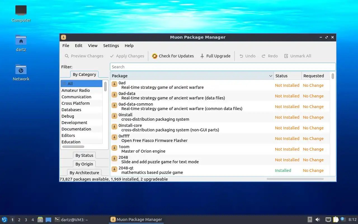Select the Communication category

[81, 97]
